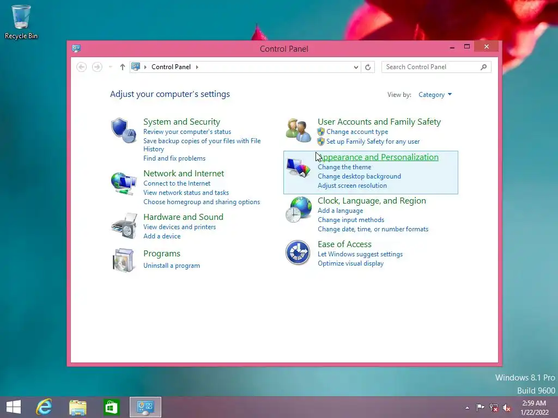Open the System and Security shield icon
The image size is (558, 418).
point(124,131)
